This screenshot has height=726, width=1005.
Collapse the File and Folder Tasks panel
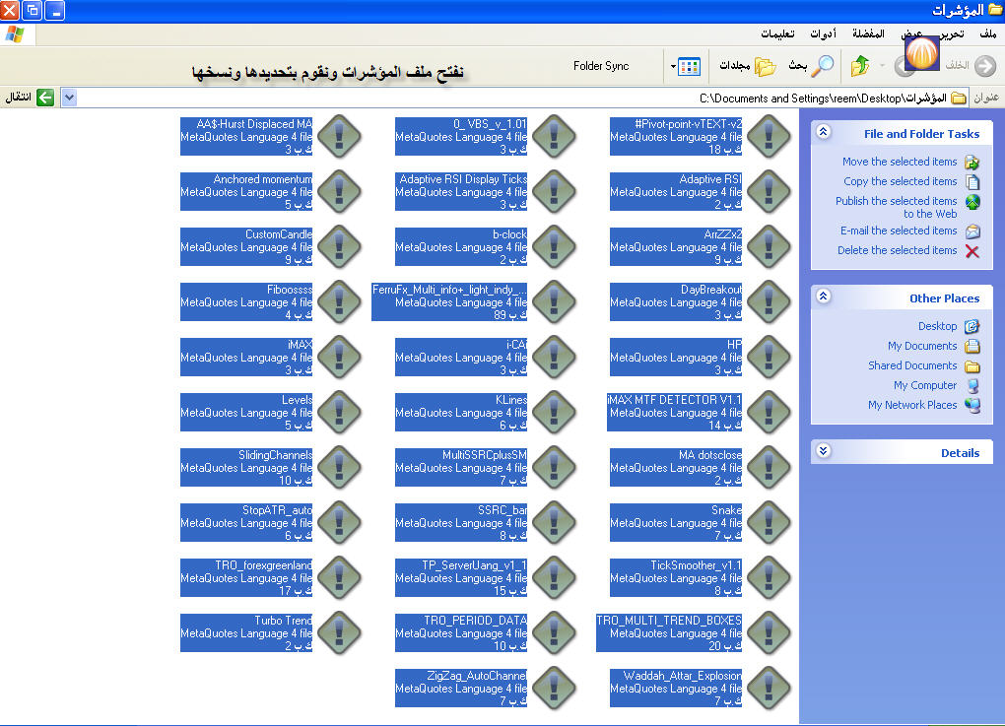click(x=824, y=133)
